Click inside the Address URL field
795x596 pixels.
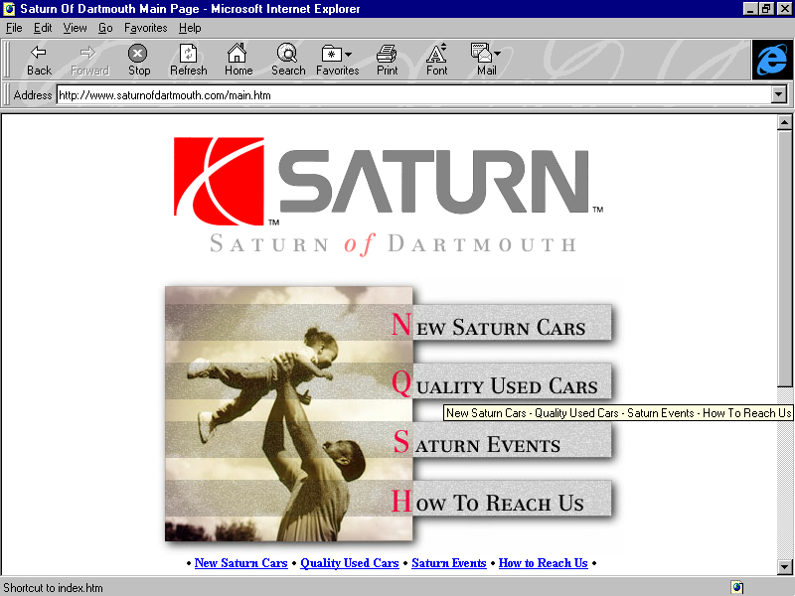click(x=413, y=94)
